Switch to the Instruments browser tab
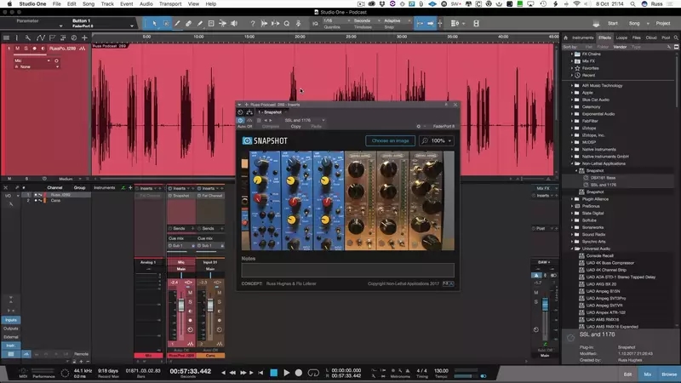The image size is (681, 383). point(582,37)
